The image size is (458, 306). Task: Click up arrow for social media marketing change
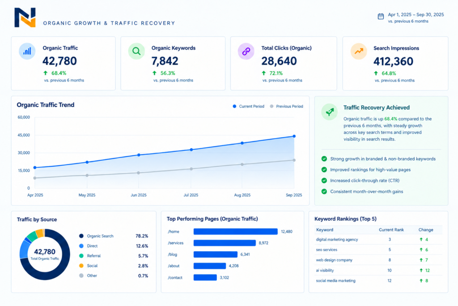pyautogui.click(x=421, y=280)
